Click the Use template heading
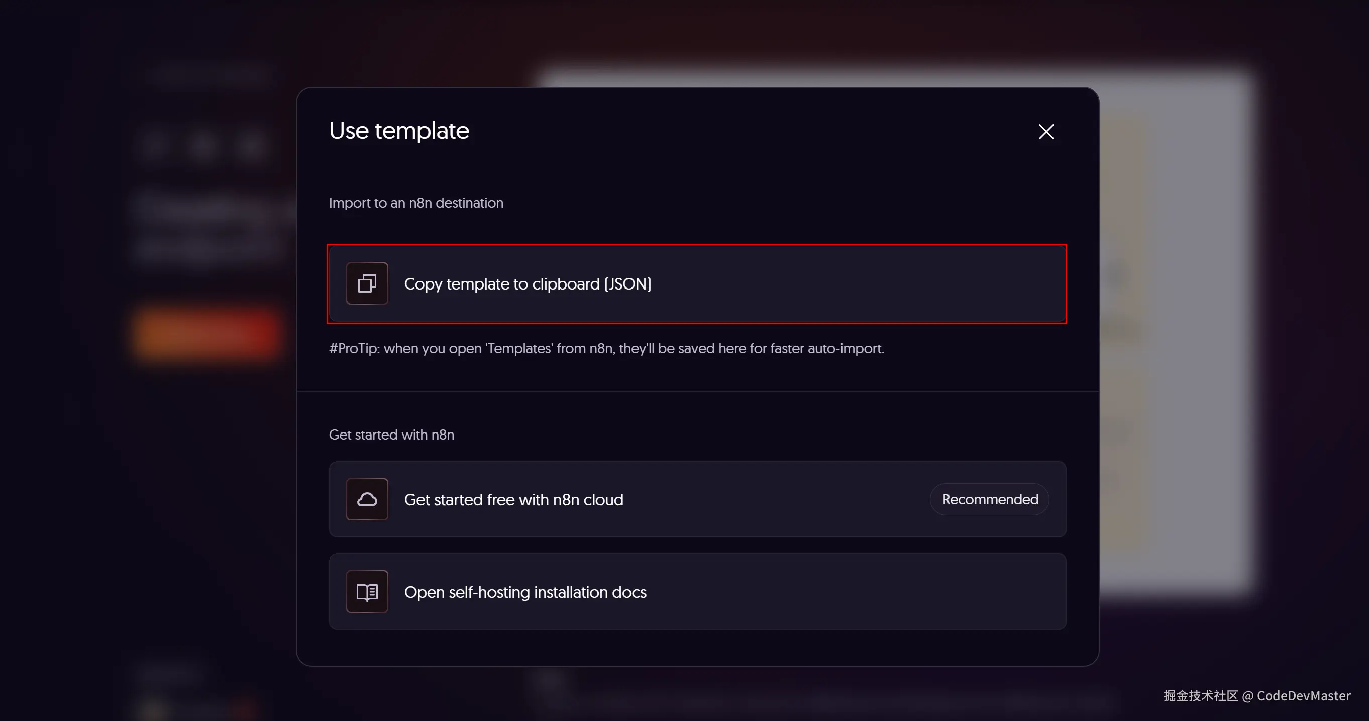The width and height of the screenshot is (1369, 721). point(398,131)
